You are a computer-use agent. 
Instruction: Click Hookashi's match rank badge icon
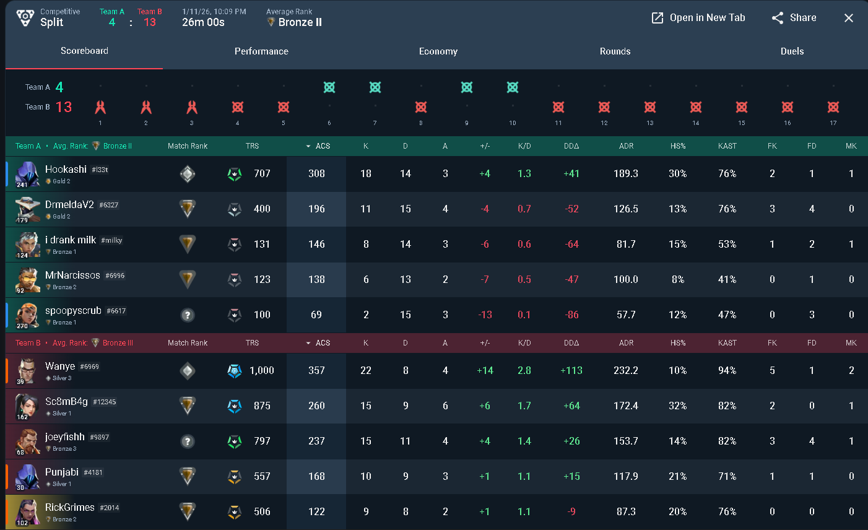coord(188,174)
